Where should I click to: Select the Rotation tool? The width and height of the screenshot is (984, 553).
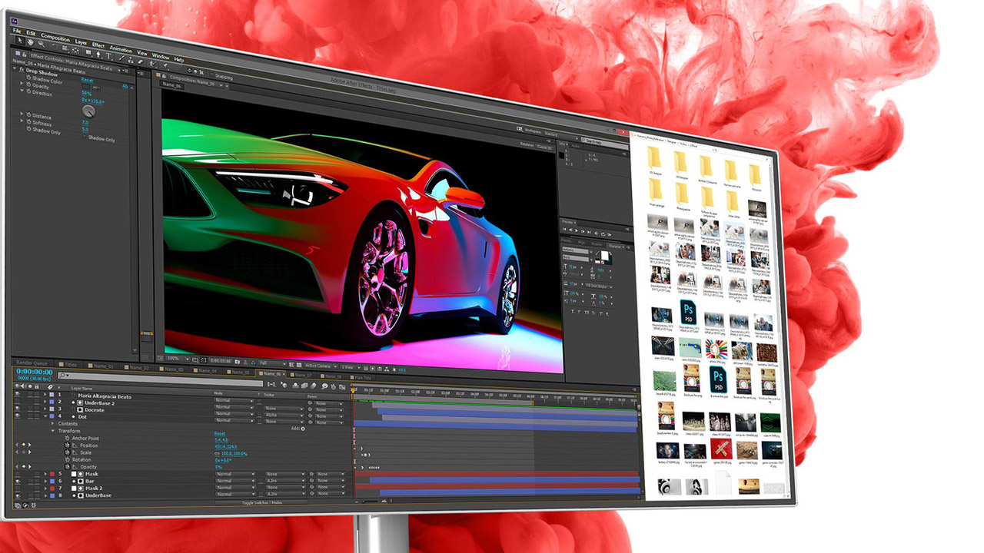[55, 46]
